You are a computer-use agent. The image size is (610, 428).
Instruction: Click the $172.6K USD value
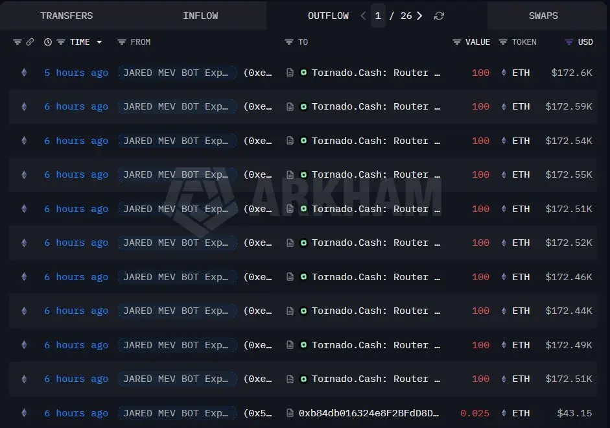[572, 73]
